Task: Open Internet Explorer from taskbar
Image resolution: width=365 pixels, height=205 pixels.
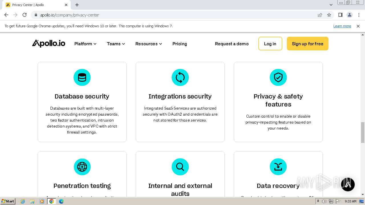Action: point(23,201)
